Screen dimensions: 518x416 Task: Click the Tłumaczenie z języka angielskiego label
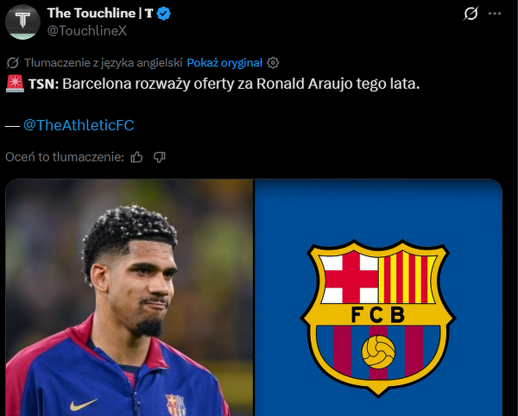coord(104,63)
